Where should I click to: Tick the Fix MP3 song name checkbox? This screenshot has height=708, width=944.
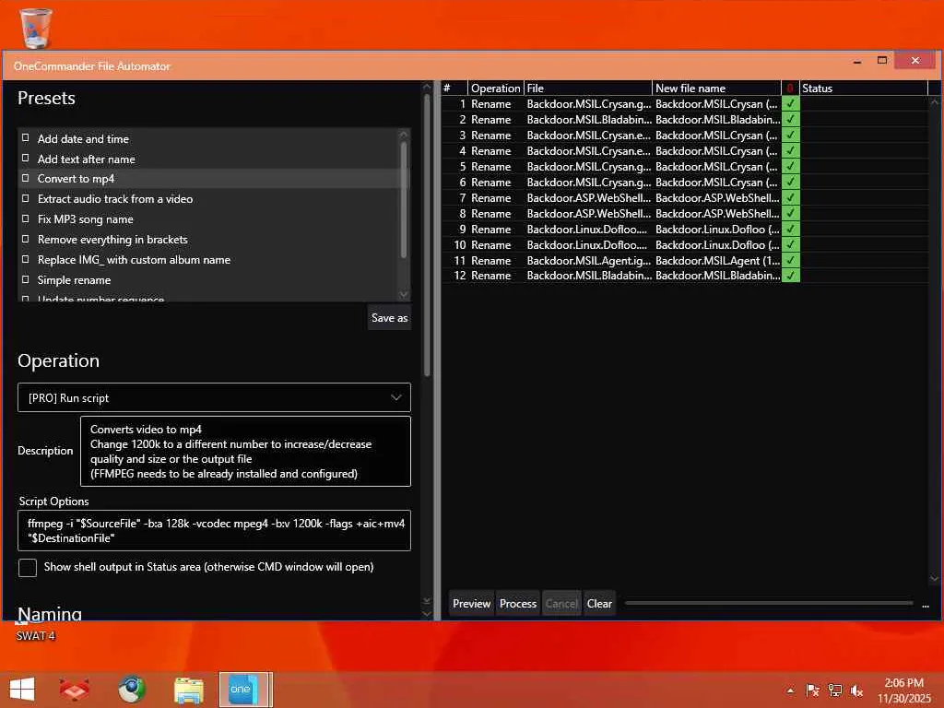(25, 218)
